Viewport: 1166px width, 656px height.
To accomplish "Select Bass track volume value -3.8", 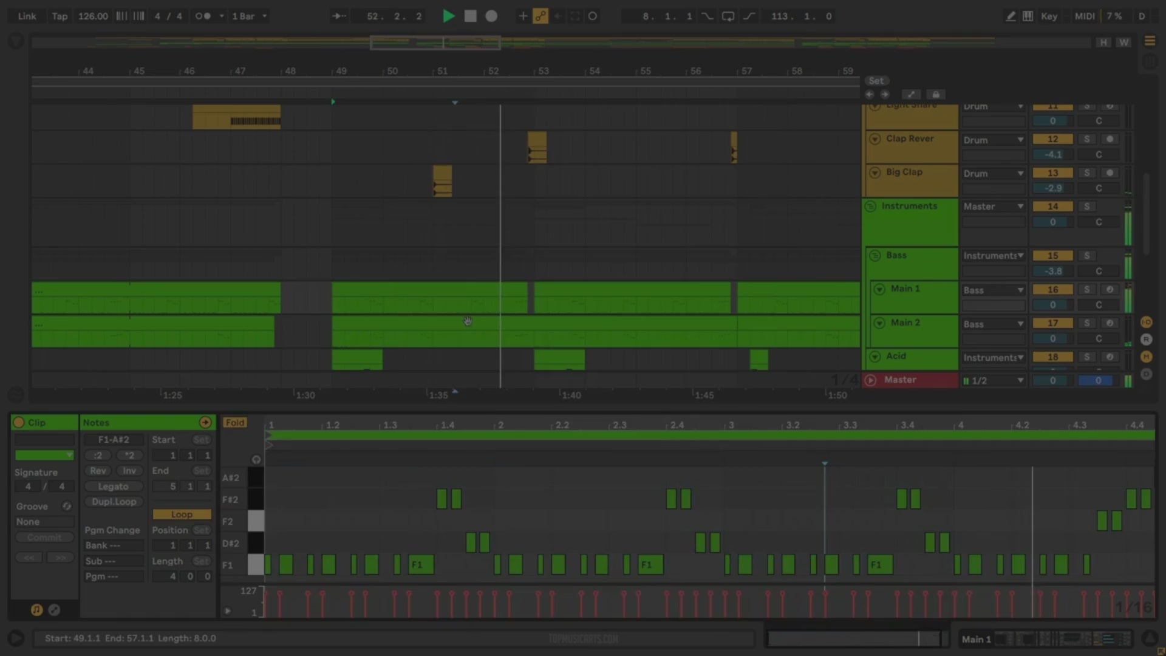I will click(1053, 272).
